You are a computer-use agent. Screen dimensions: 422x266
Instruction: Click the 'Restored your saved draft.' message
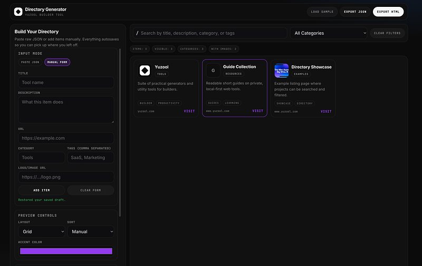42,200
